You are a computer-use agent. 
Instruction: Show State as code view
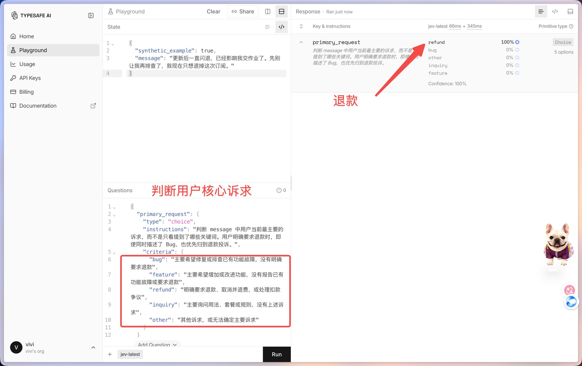[282, 27]
